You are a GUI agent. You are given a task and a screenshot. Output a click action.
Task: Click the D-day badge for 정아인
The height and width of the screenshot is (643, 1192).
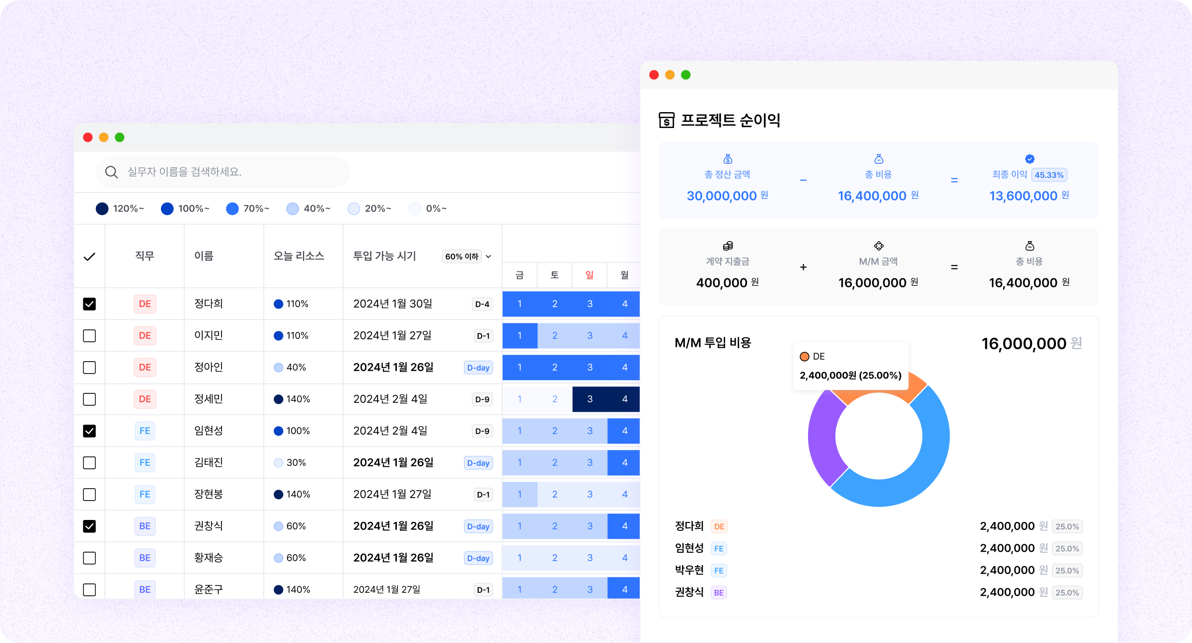[478, 368]
